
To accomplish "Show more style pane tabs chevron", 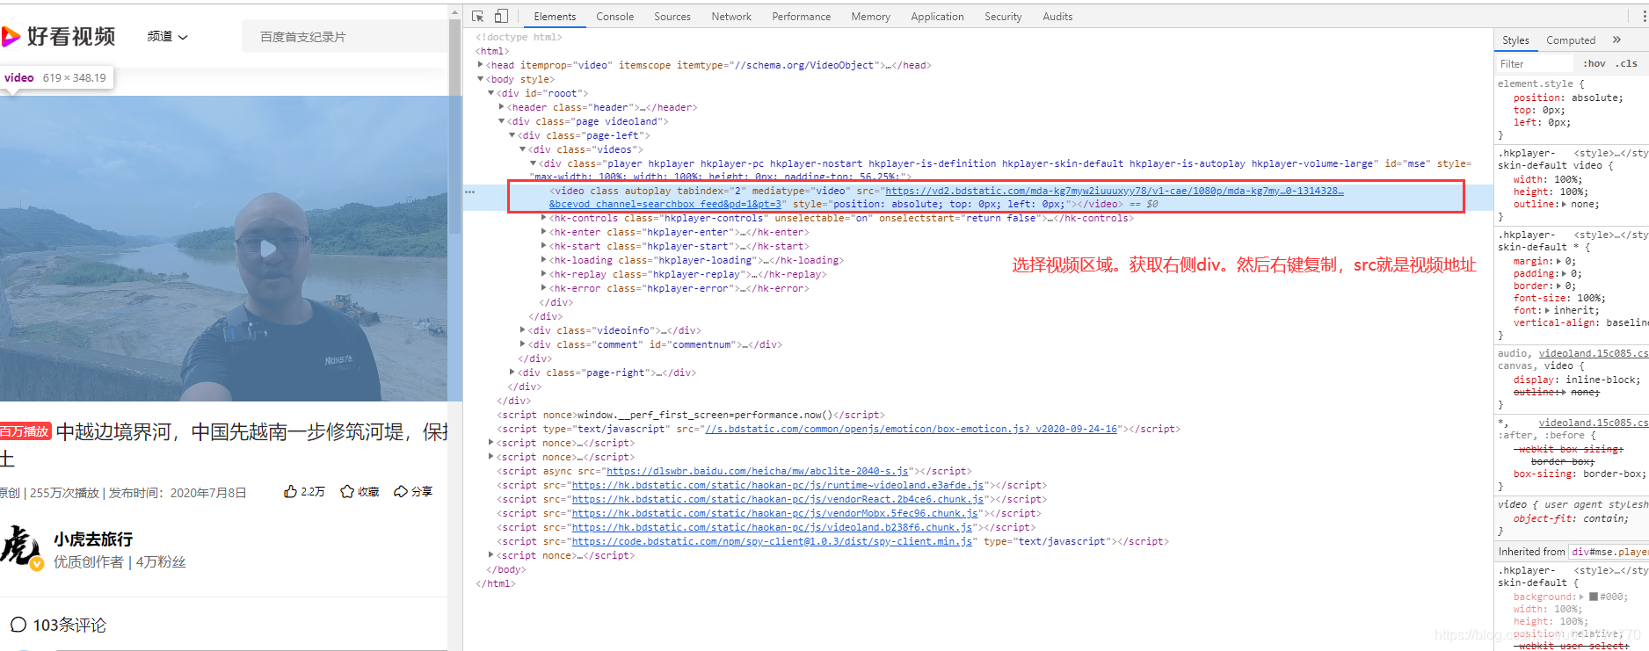I will (1616, 40).
